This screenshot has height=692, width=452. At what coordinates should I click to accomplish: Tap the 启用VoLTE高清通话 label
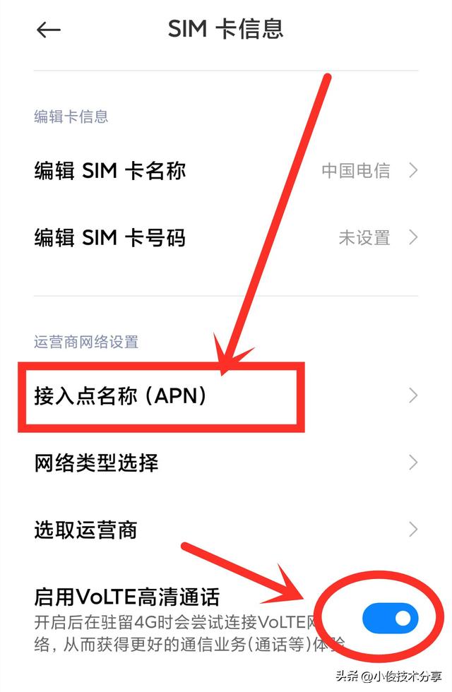[x=126, y=597]
